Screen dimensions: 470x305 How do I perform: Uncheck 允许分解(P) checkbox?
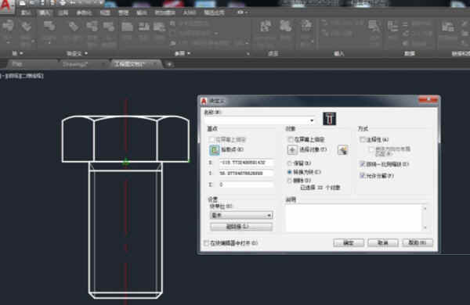click(363, 176)
